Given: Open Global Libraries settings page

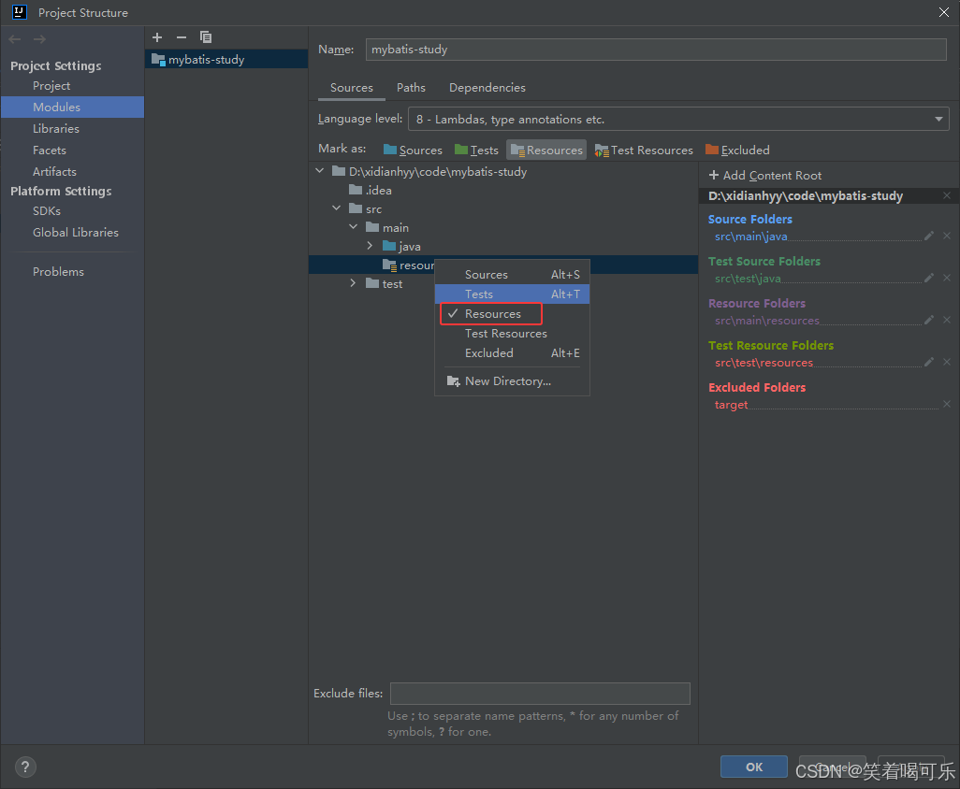Looking at the screenshot, I should (x=72, y=233).
